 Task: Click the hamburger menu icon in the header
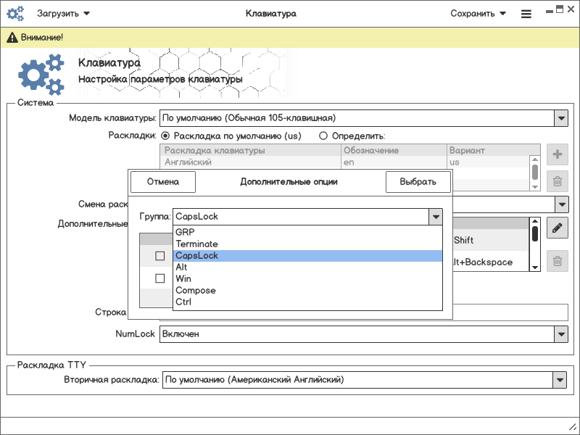526,13
